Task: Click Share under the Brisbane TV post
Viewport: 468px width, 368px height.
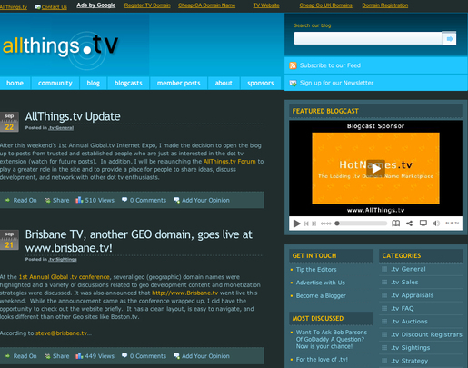Action: [61, 356]
